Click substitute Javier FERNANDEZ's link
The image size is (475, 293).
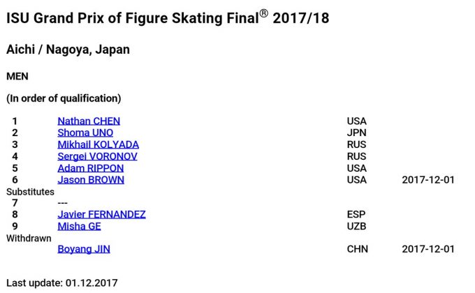point(101,214)
